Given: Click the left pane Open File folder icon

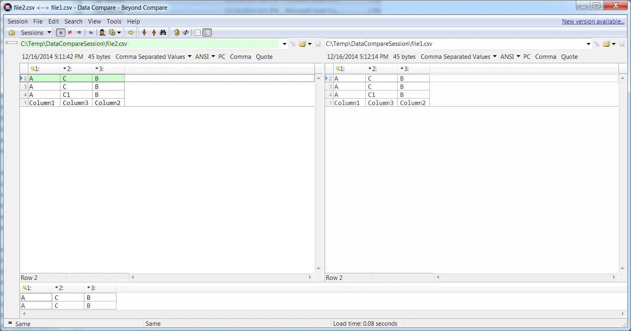Looking at the screenshot, I should [303, 44].
